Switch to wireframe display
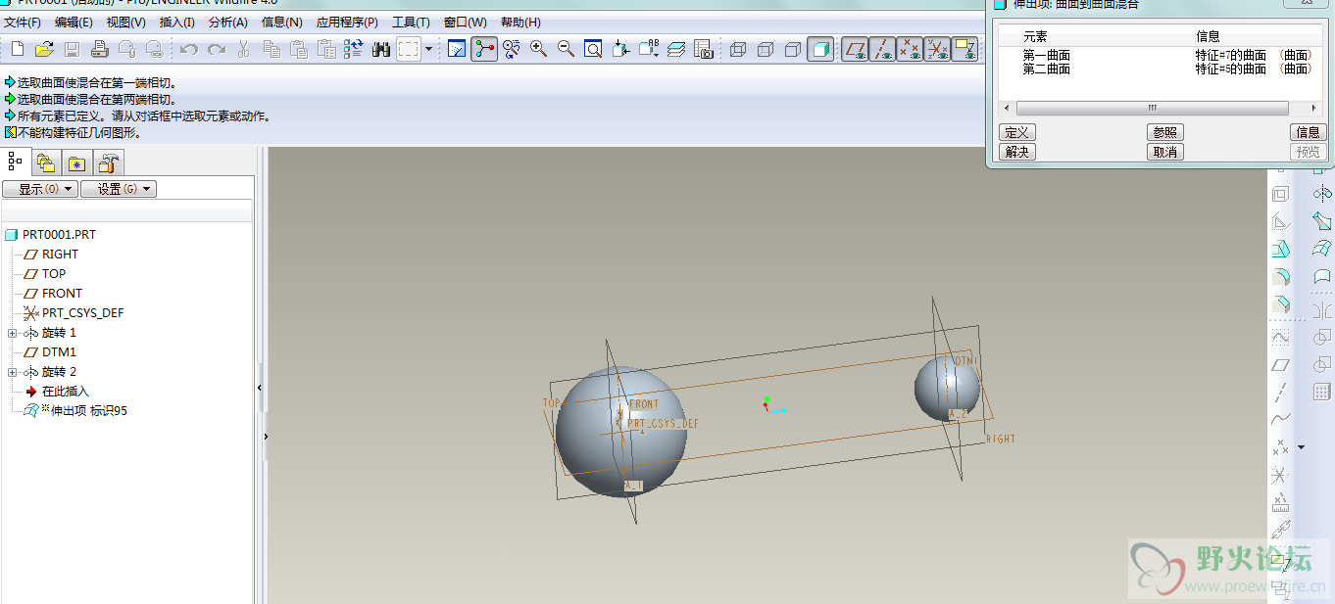The height and width of the screenshot is (604, 1335). 738,49
